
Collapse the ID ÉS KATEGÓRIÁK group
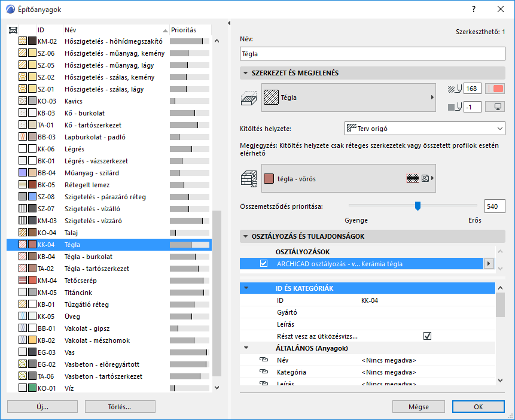pos(246,288)
